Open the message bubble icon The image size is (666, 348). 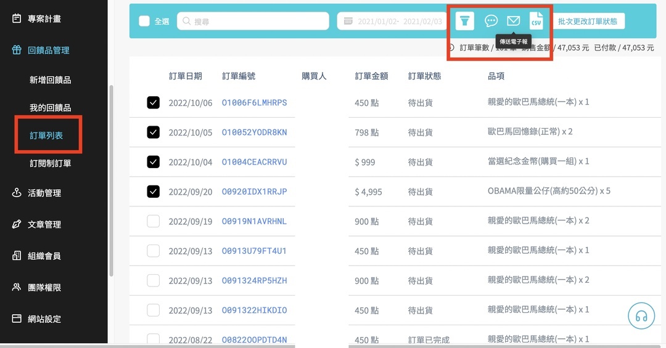(491, 21)
